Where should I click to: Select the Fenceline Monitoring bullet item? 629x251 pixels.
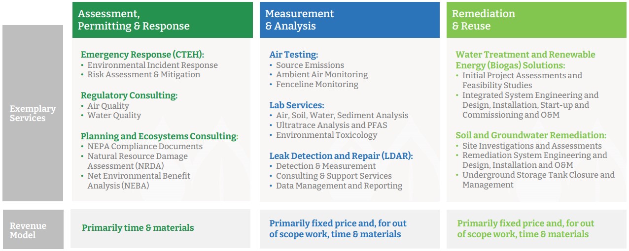point(317,85)
